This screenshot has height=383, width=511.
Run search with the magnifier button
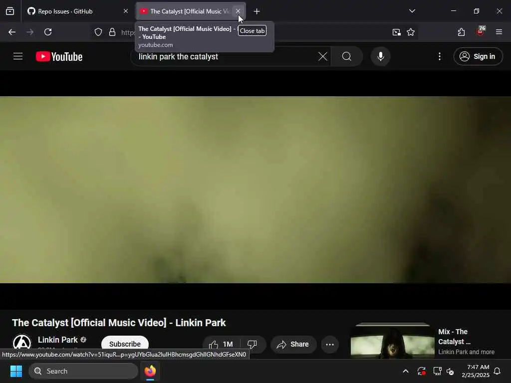(347, 56)
